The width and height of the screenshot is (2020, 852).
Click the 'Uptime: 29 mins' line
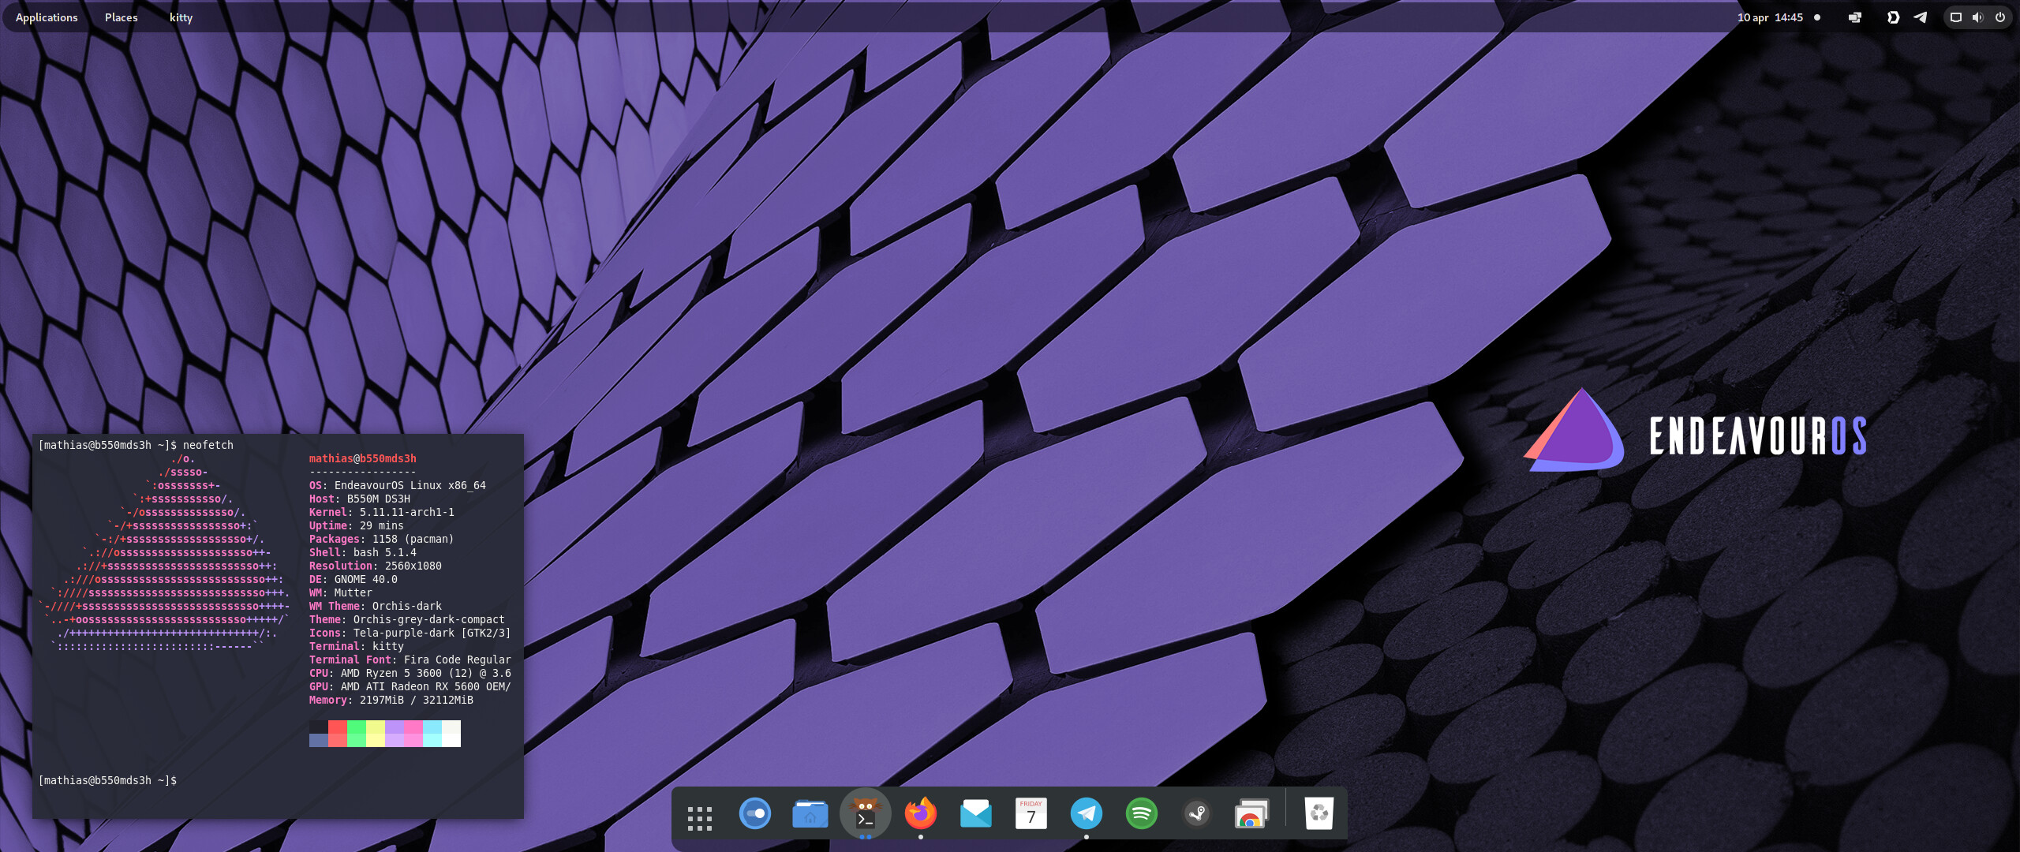(x=357, y=525)
